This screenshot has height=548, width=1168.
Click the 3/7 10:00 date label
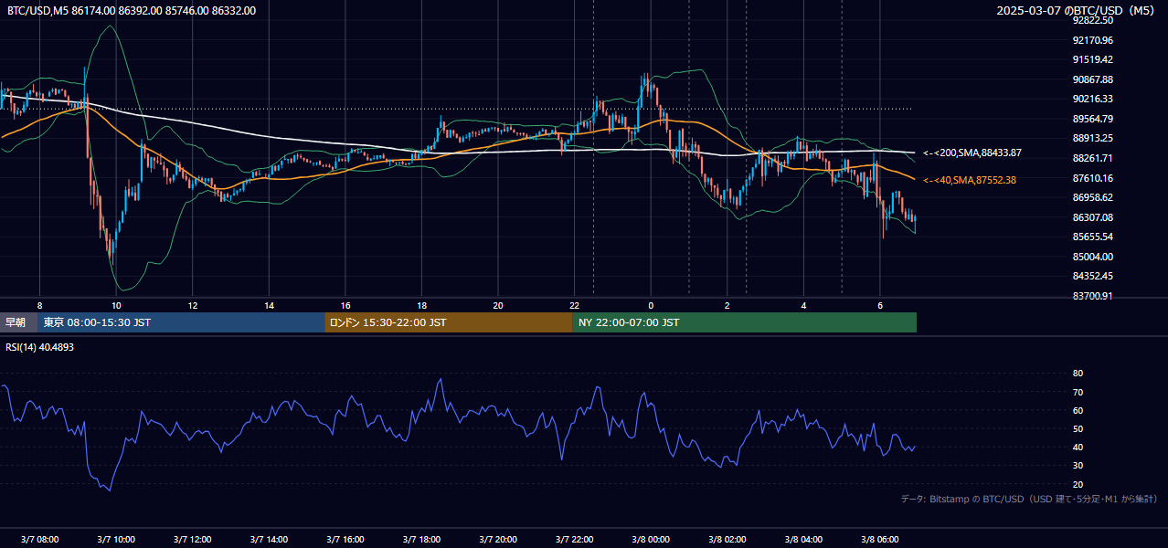[x=116, y=540]
